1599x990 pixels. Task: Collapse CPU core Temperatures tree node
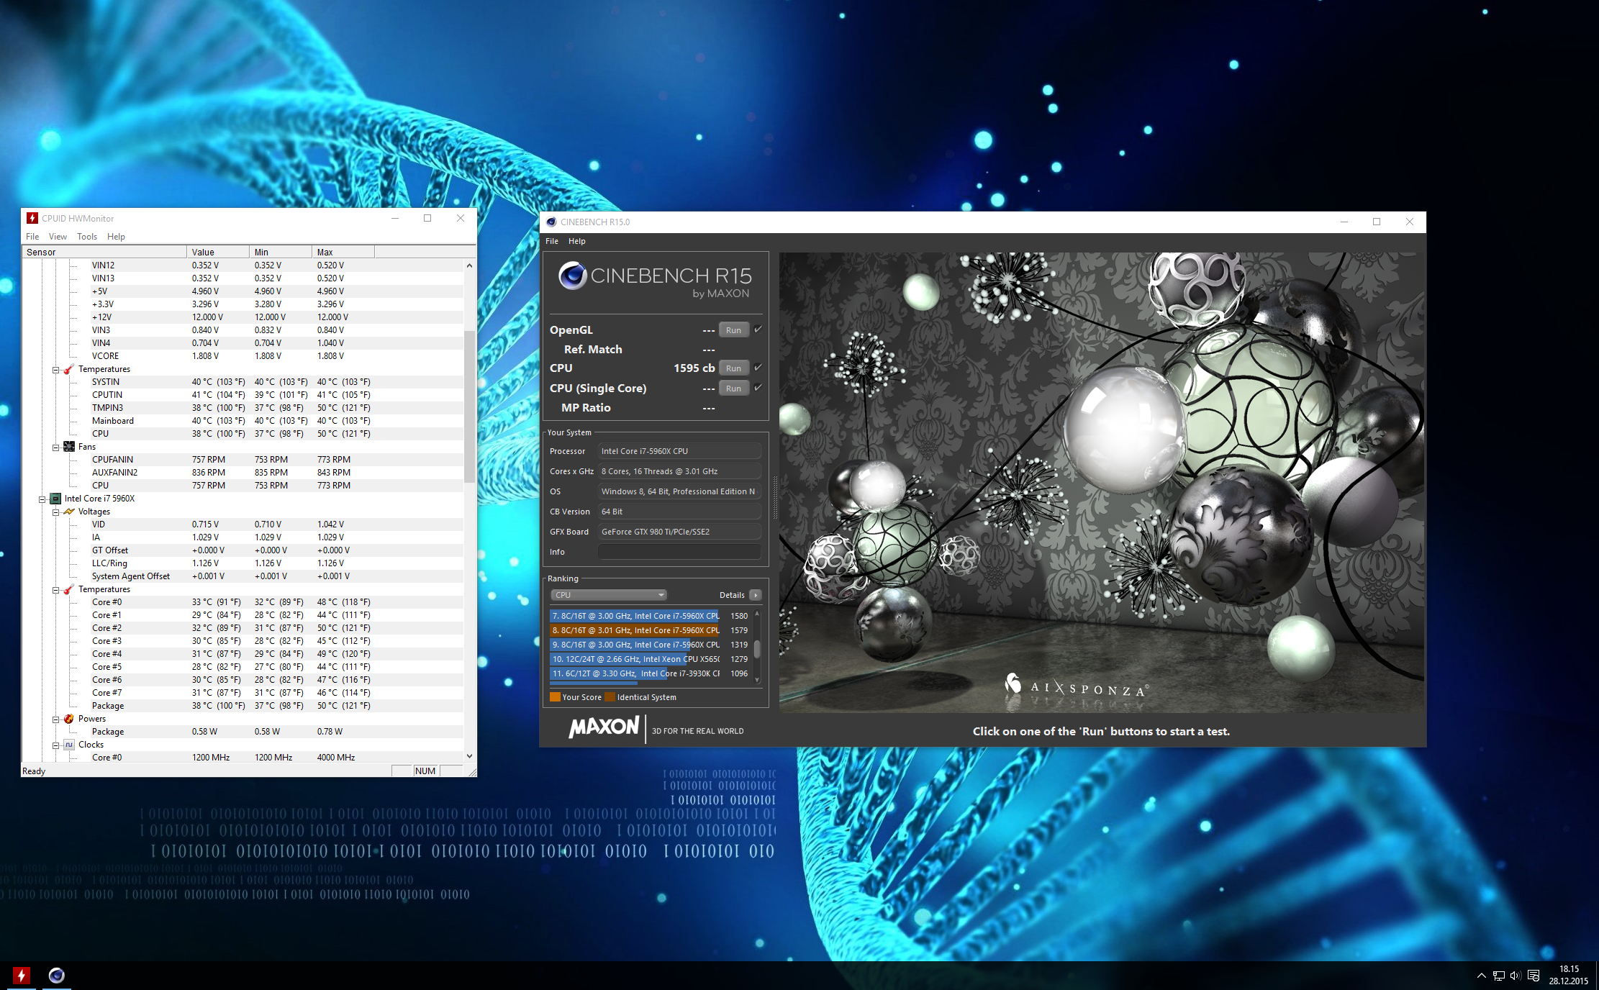pos(55,590)
